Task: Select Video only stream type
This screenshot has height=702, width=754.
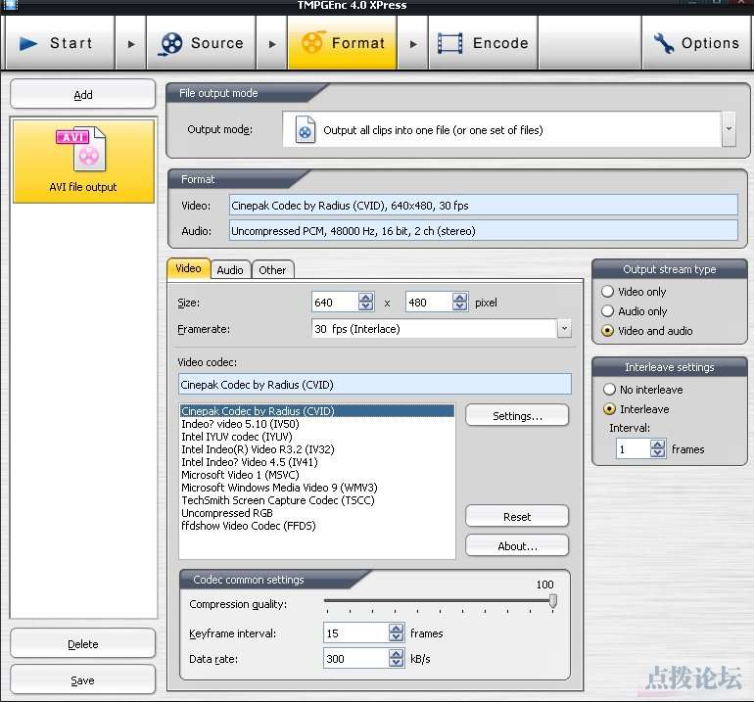Action: tap(608, 292)
